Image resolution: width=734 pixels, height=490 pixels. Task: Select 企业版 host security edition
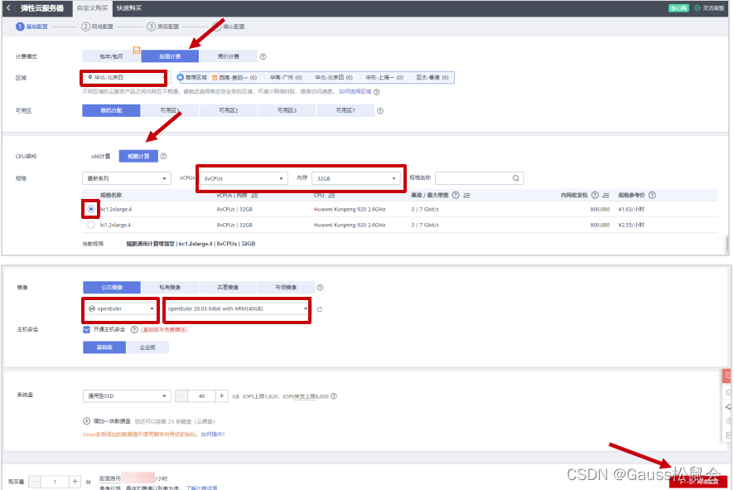(147, 347)
